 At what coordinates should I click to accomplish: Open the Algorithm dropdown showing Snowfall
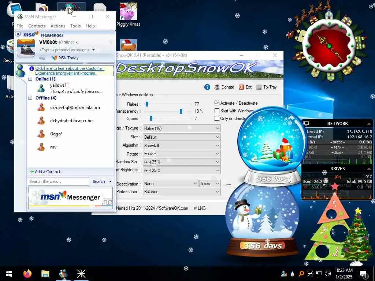click(182, 145)
